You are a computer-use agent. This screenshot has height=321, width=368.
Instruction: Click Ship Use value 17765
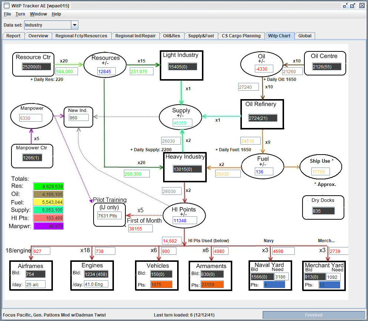pyautogui.click(x=321, y=172)
